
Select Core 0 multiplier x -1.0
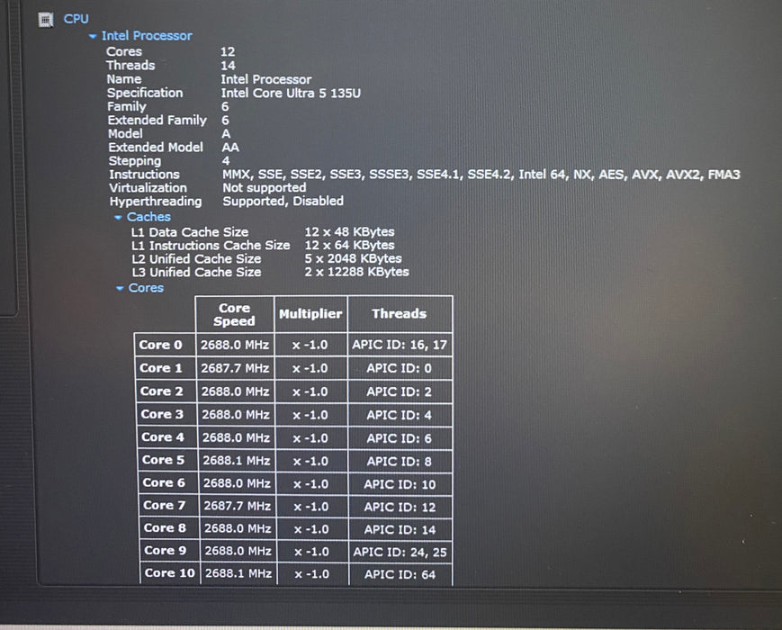[x=310, y=346]
